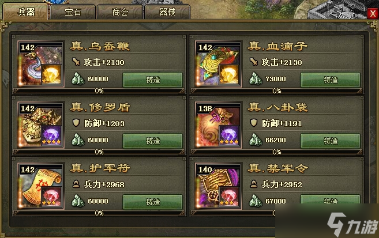Click the yellow gem on 真.乌蚕鞭
This screenshot has height=238, width=379.
tap(51, 74)
